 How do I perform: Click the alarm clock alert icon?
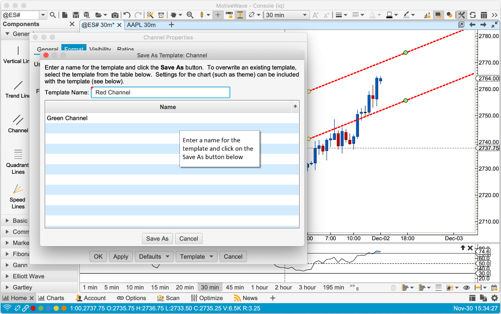point(161,15)
